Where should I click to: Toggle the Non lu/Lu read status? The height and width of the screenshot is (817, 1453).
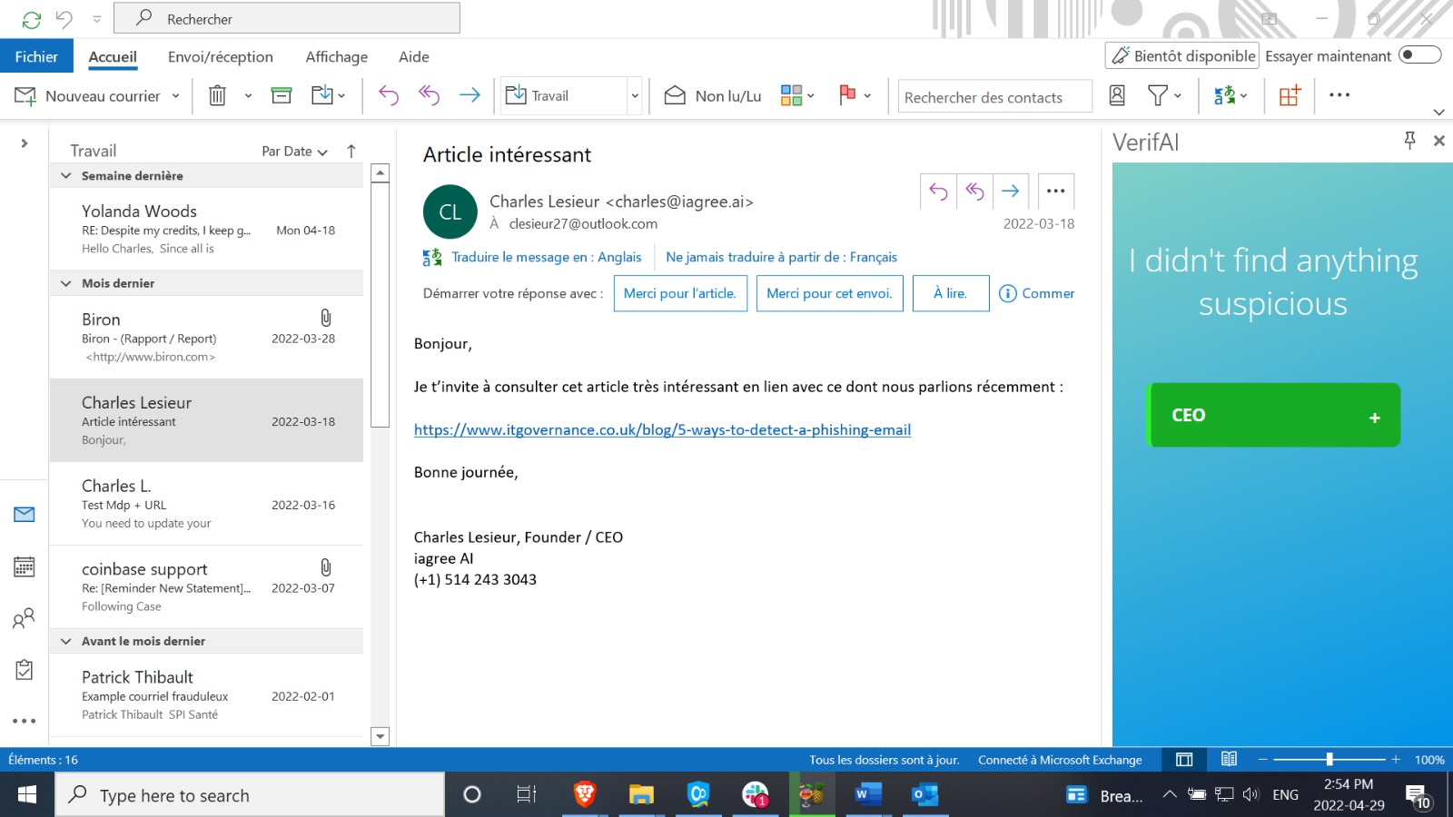coord(713,95)
